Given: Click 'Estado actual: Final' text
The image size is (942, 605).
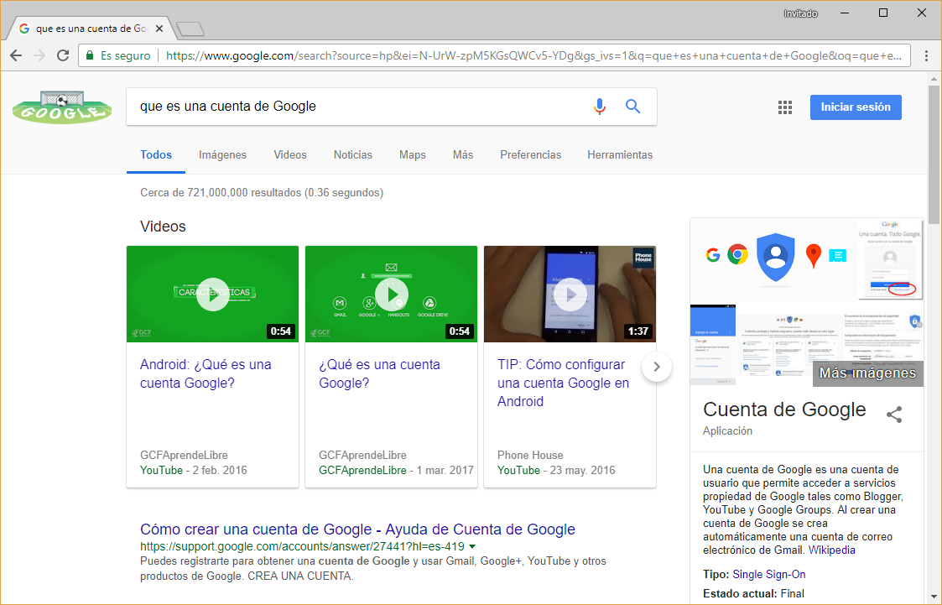Looking at the screenshot, I should click(753, 593).
